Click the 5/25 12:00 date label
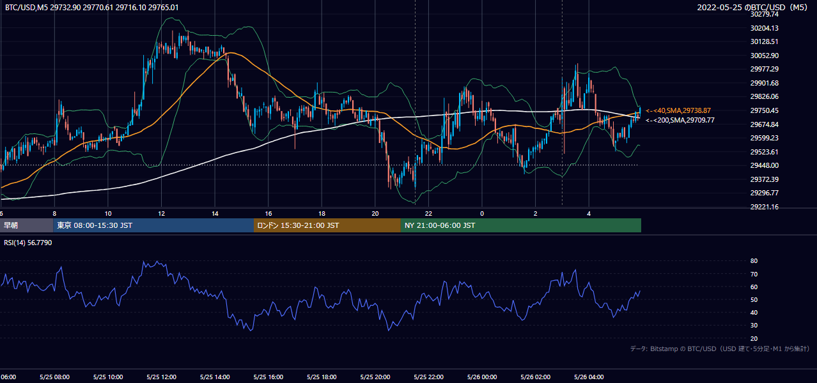Screen dimensions: 817x383 161,377
